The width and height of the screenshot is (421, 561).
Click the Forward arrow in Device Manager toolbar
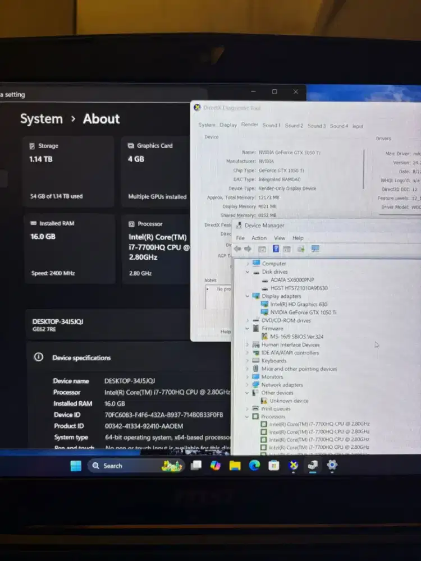(x=248, y=249)
